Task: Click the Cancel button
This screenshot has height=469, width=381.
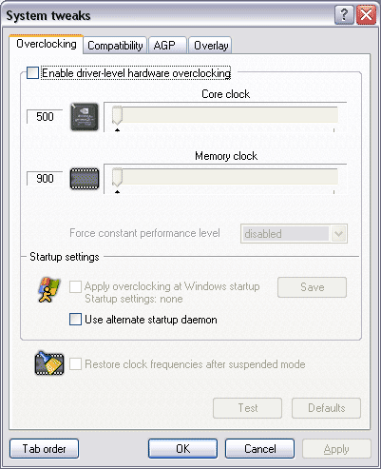Action: point(259,449)
